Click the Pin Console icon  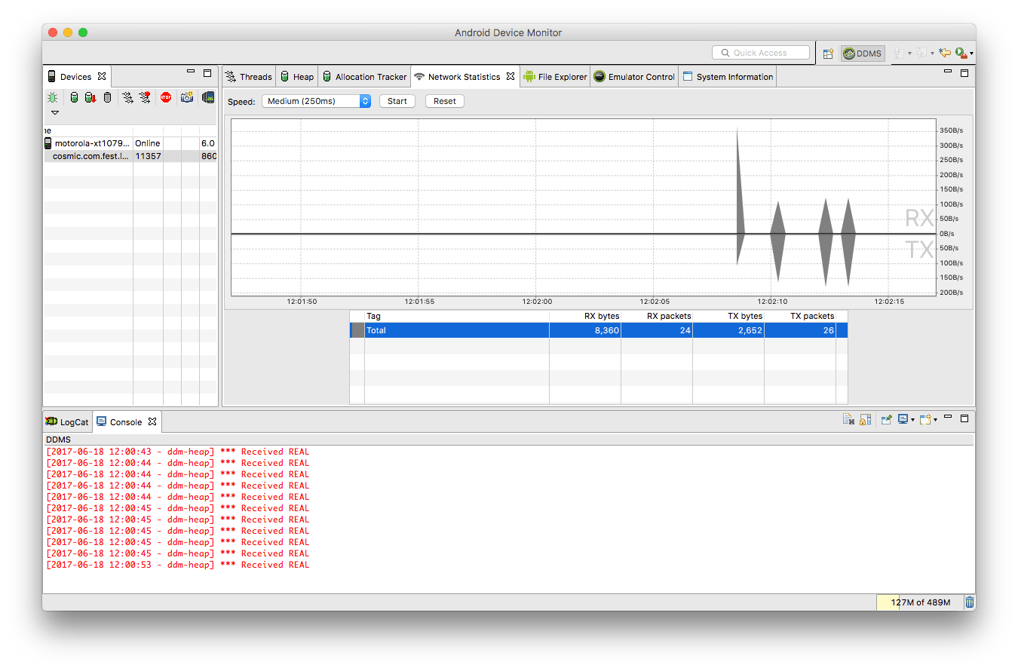[887, 420]
